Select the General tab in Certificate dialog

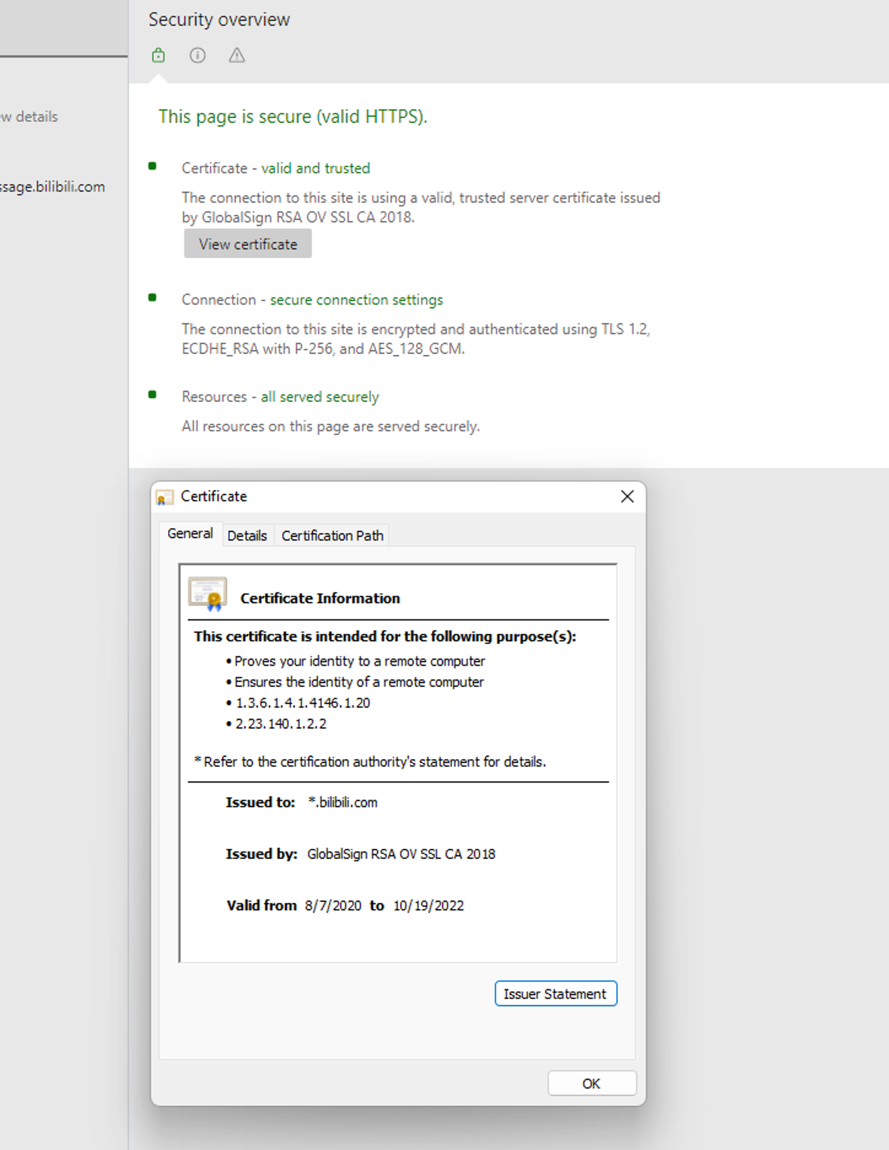tap(190, 534)
